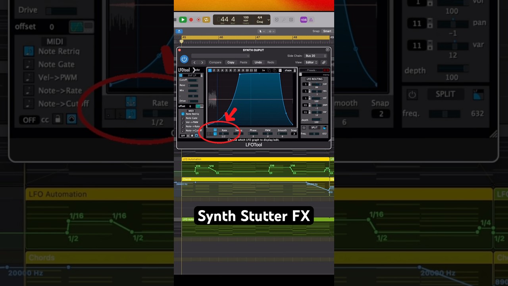
Task: Go to next plugin preset
Action: tap(202, 62)
